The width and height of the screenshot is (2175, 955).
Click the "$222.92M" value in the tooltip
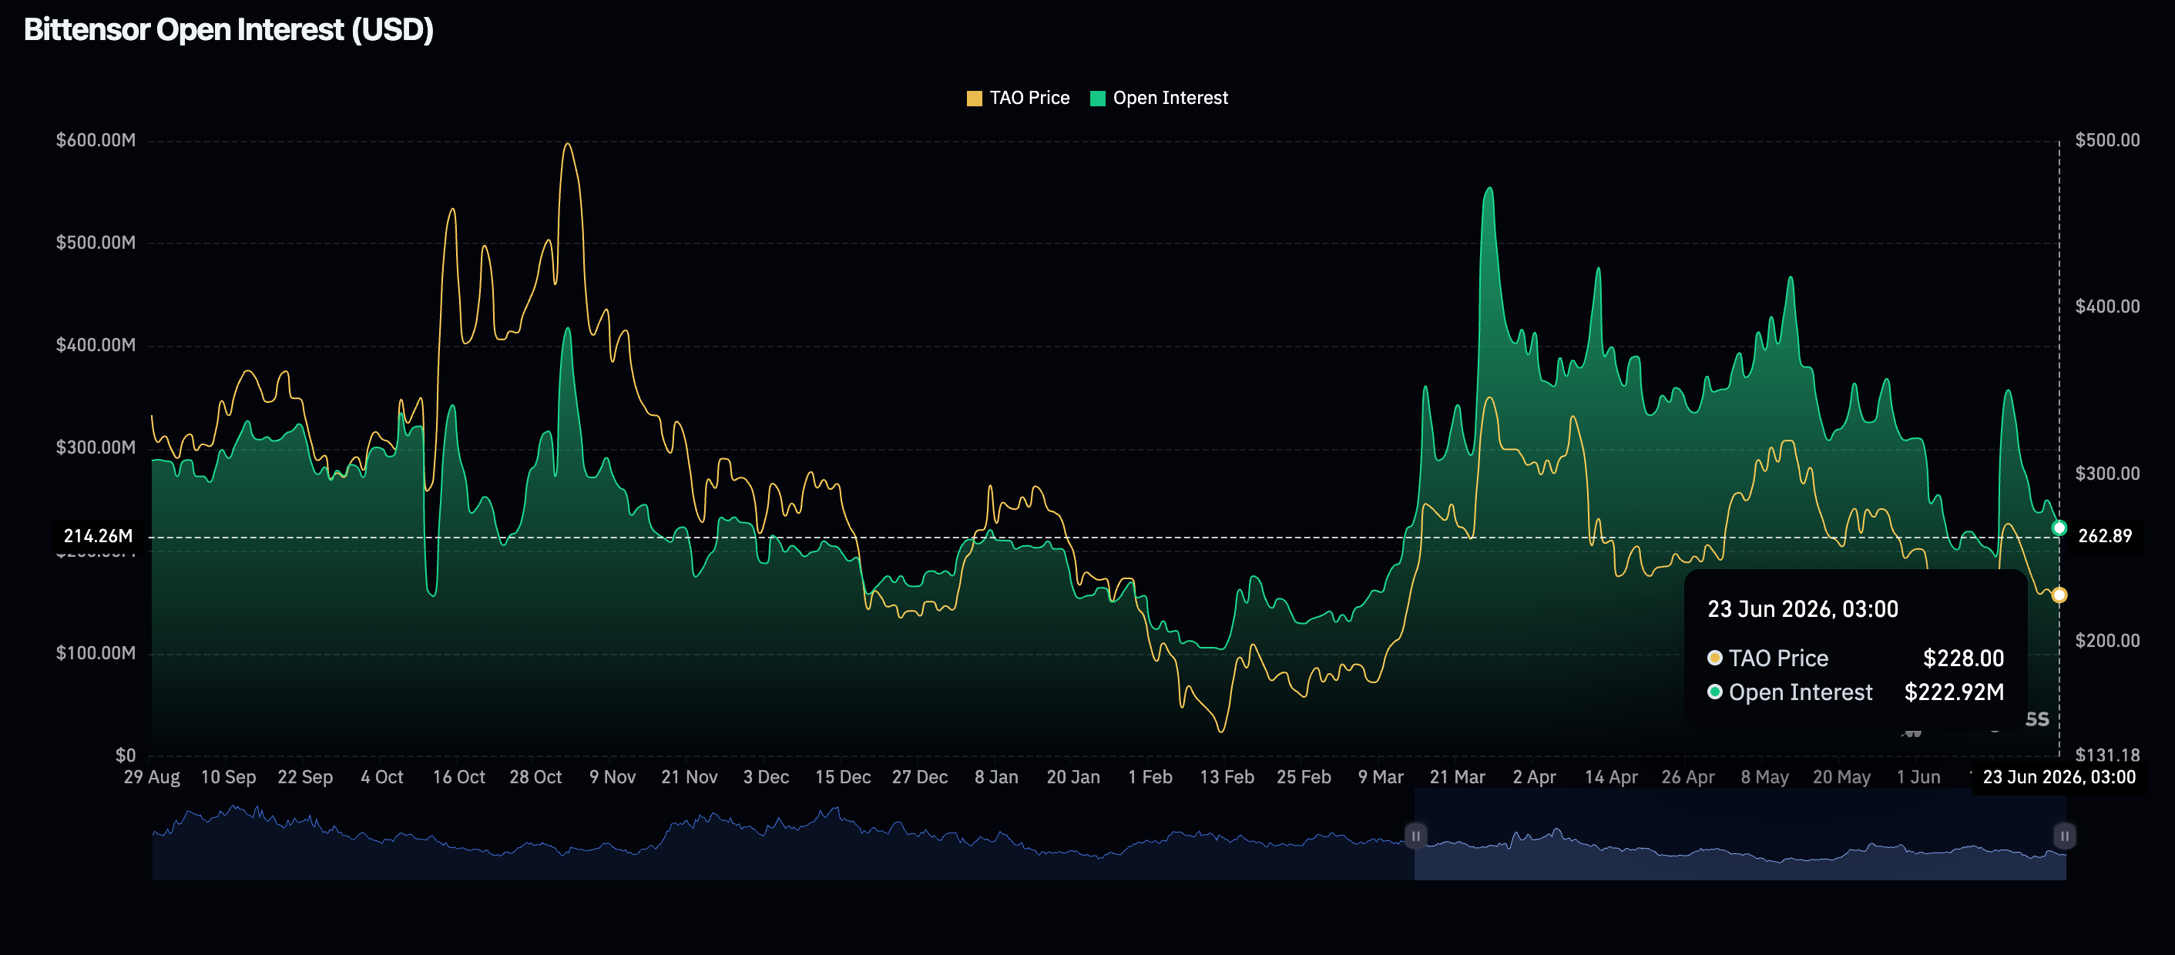coord(1954,692)
